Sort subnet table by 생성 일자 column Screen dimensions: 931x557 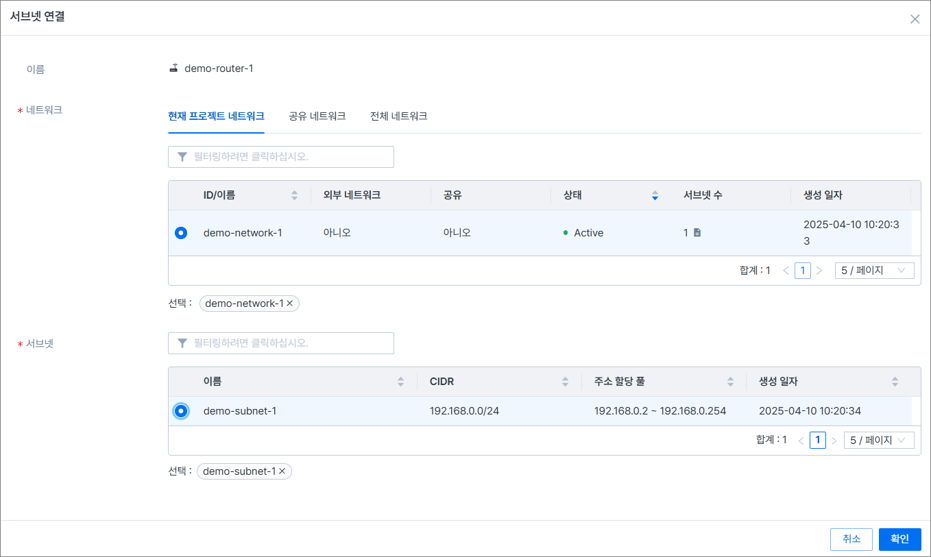(x=895, y=382)
